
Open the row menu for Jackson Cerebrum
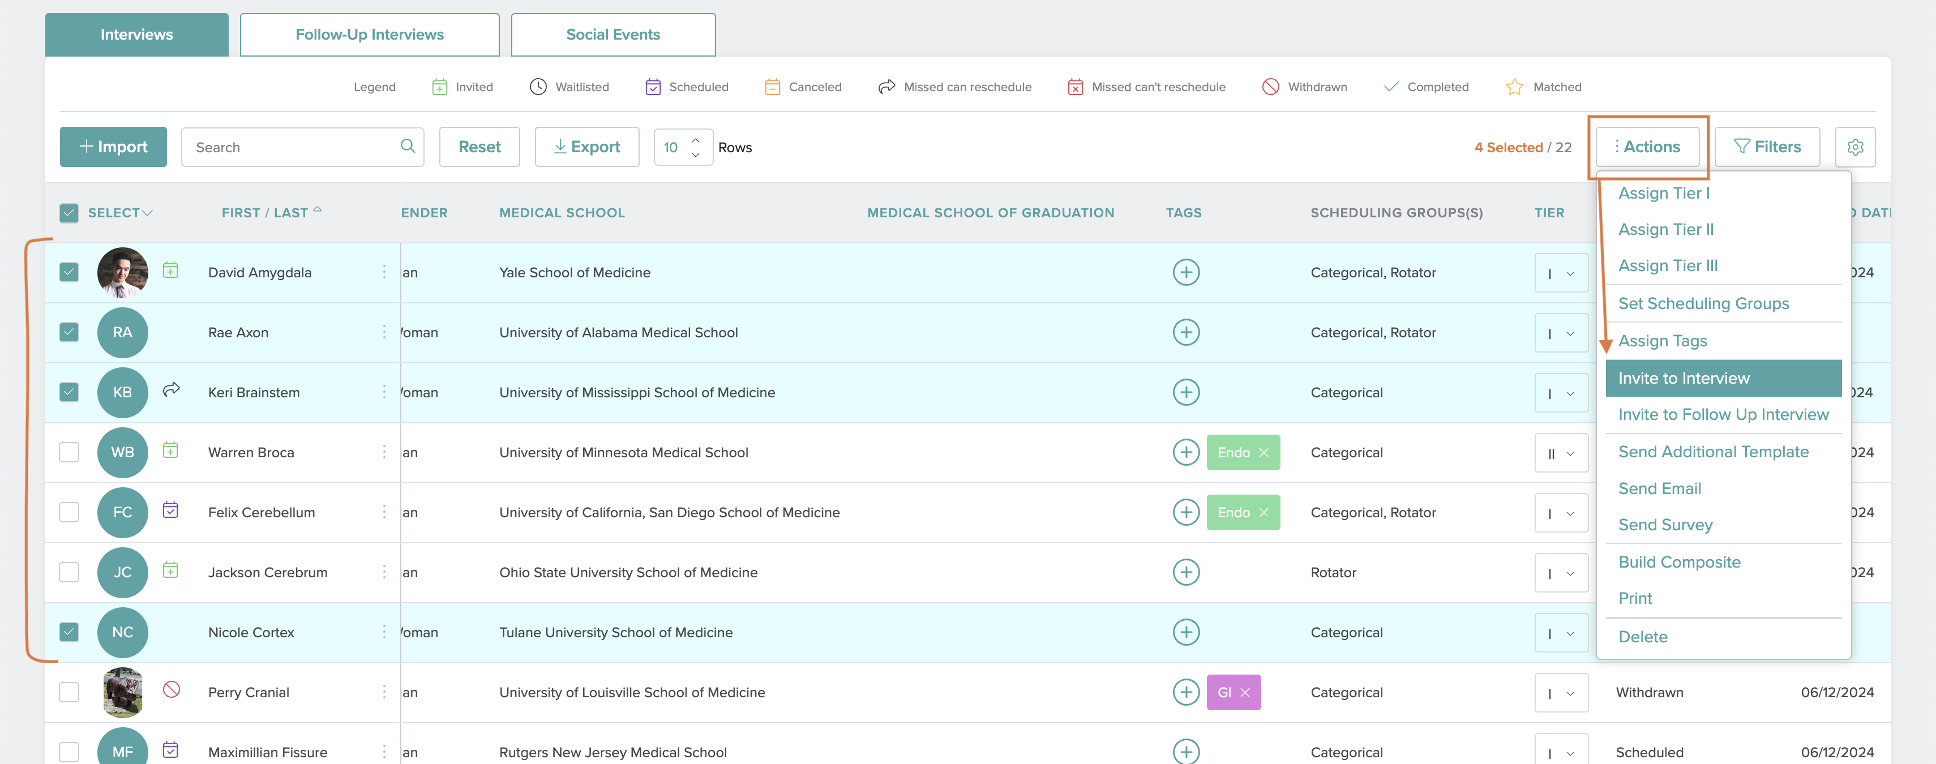(384, 572)
